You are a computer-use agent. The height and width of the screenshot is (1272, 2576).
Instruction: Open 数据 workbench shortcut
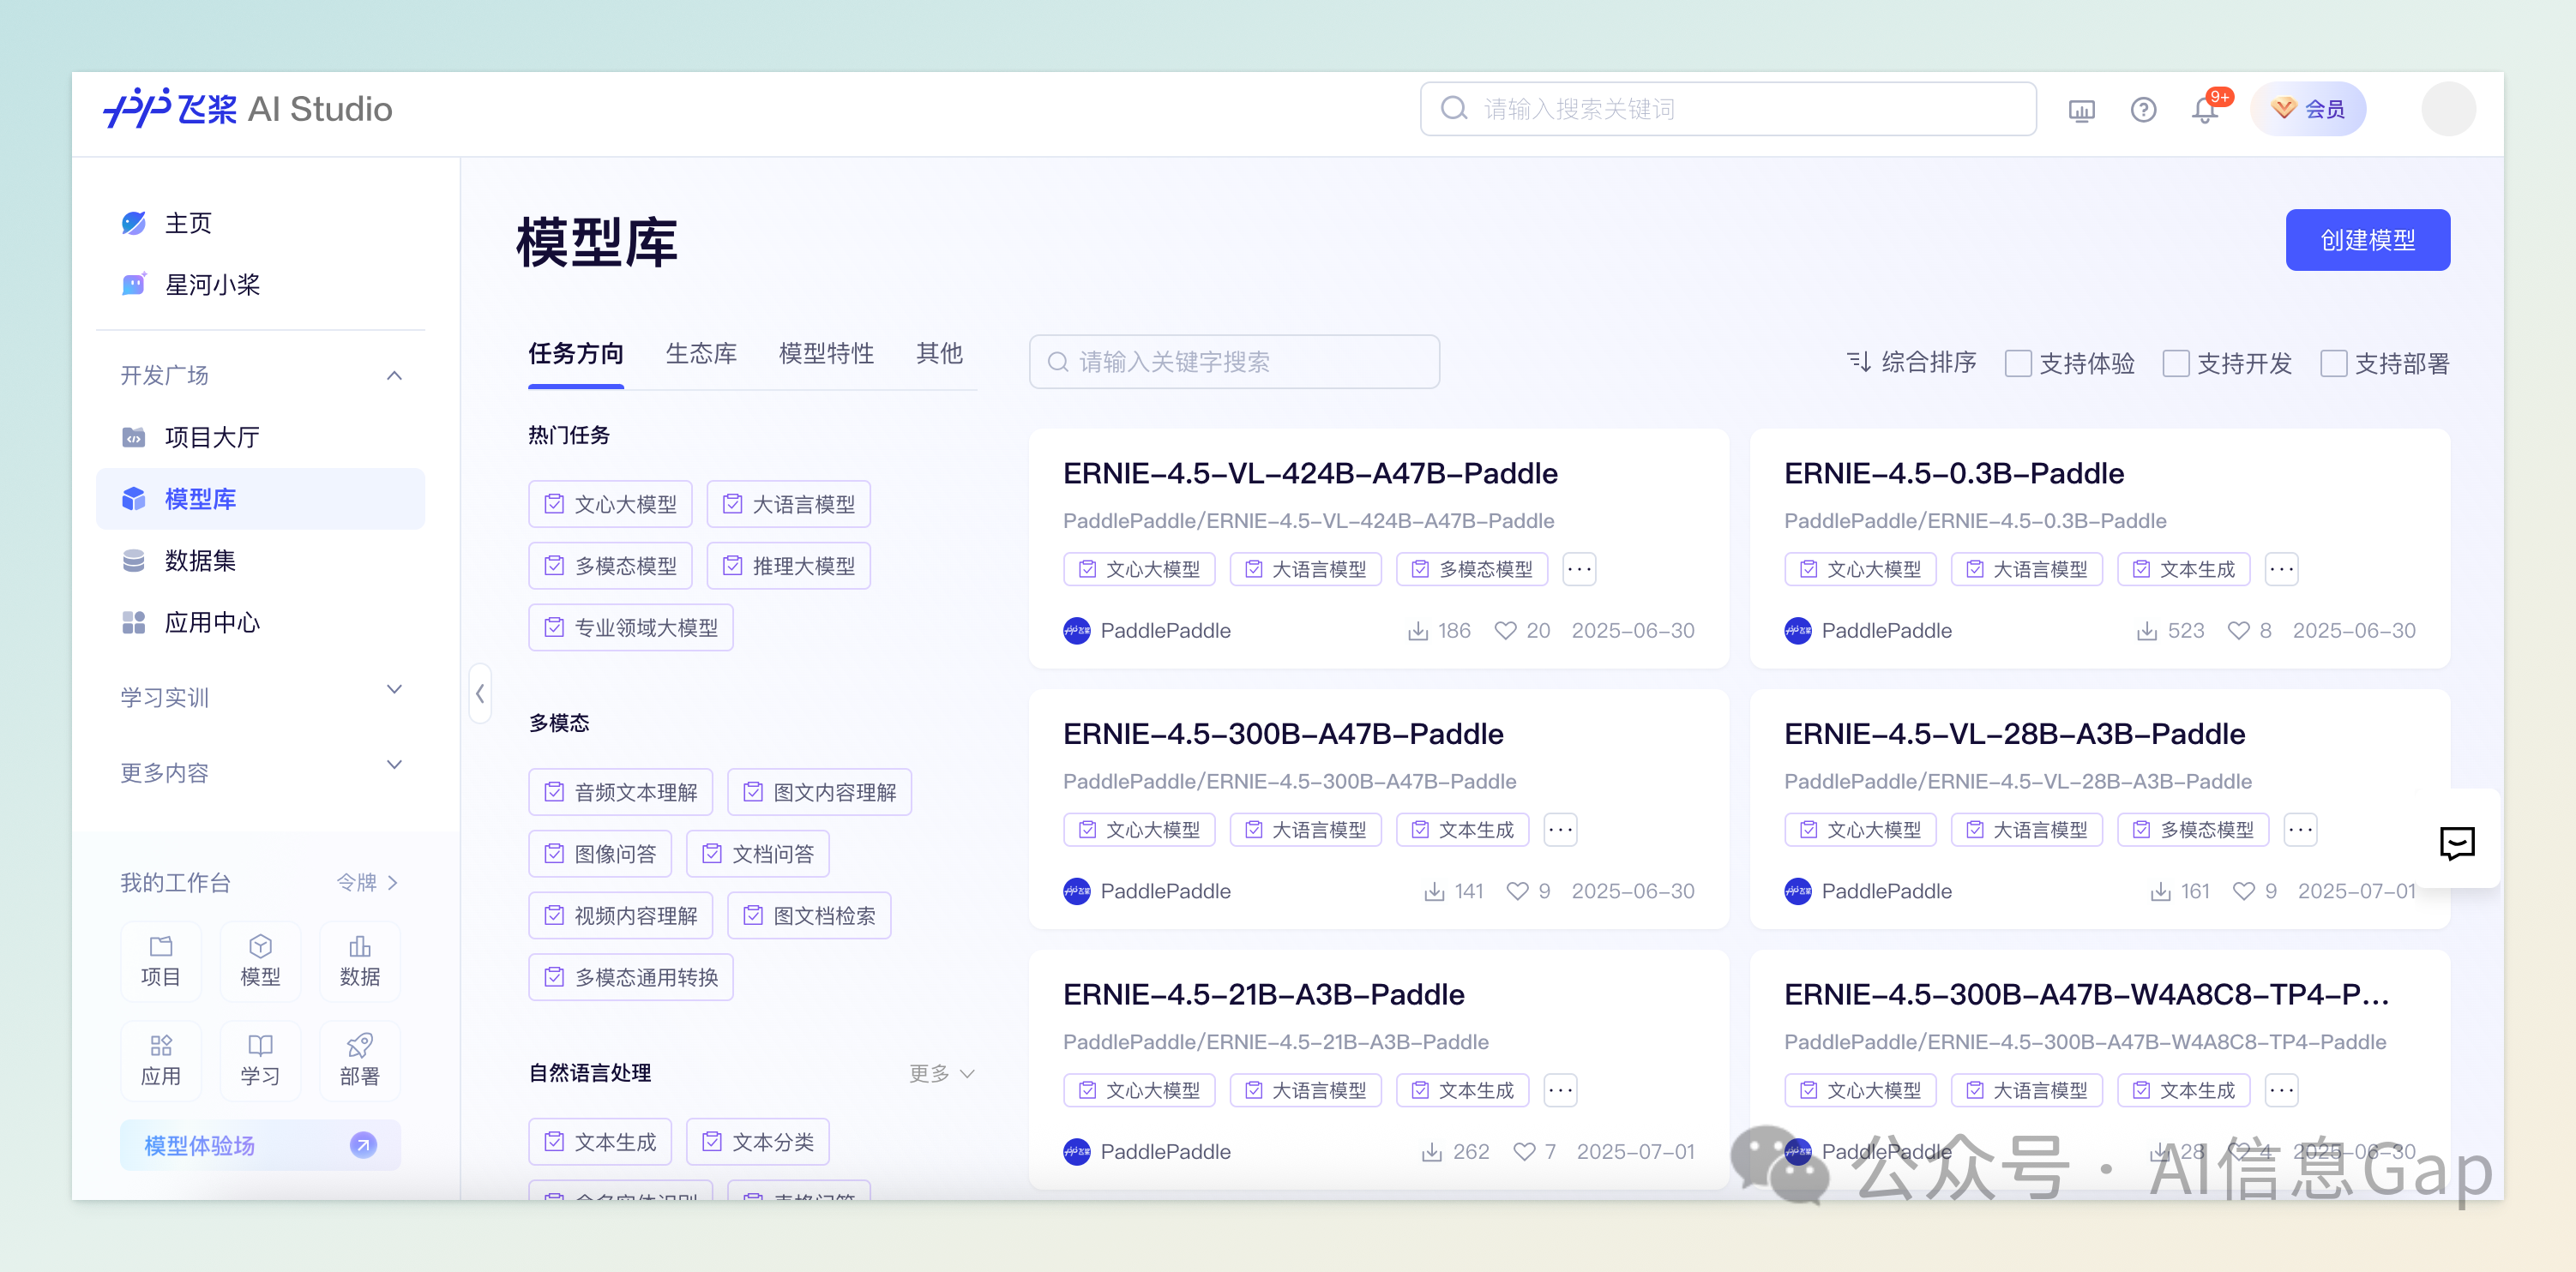tap(360, 961)
